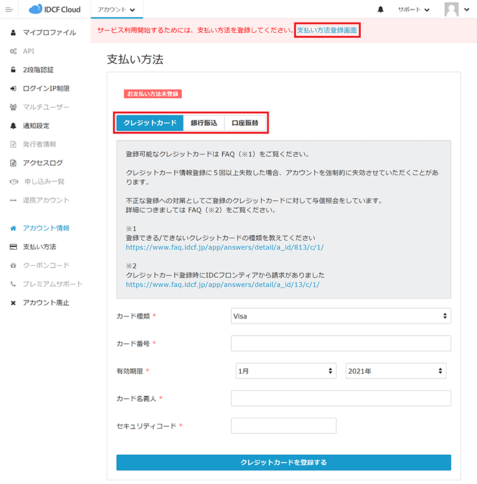Expand the サポート dropdown menu

[414, 10]
